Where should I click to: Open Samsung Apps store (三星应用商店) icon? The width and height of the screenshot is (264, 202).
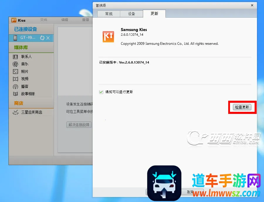(16, 112)
